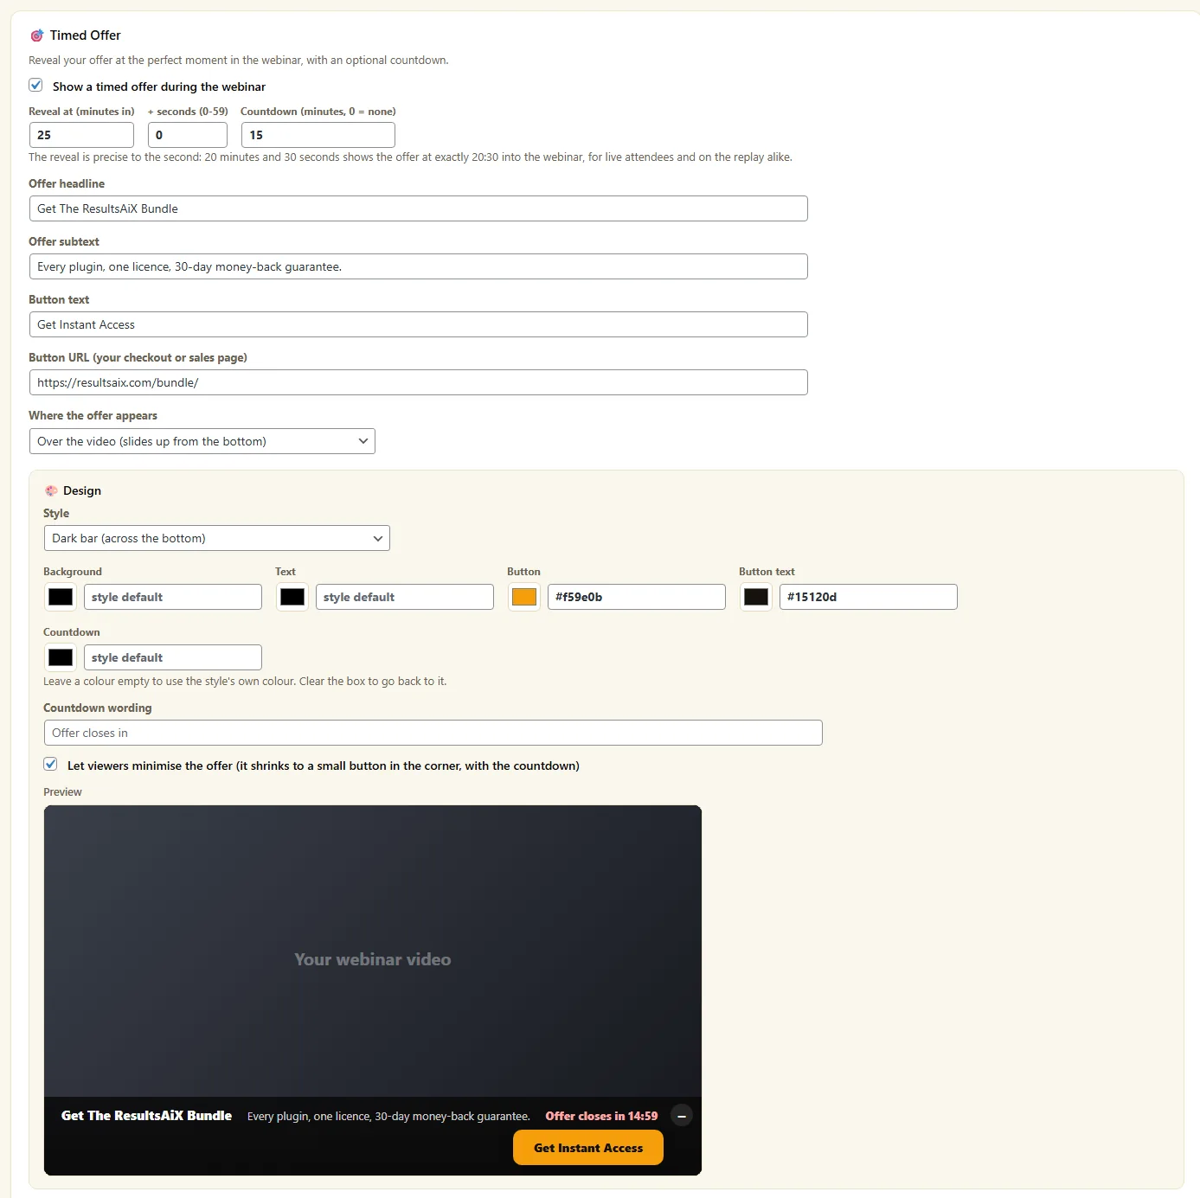Open the orange Button colour swatch
The height and width of the screenshot is (1198, 1200).
[524, 597]
